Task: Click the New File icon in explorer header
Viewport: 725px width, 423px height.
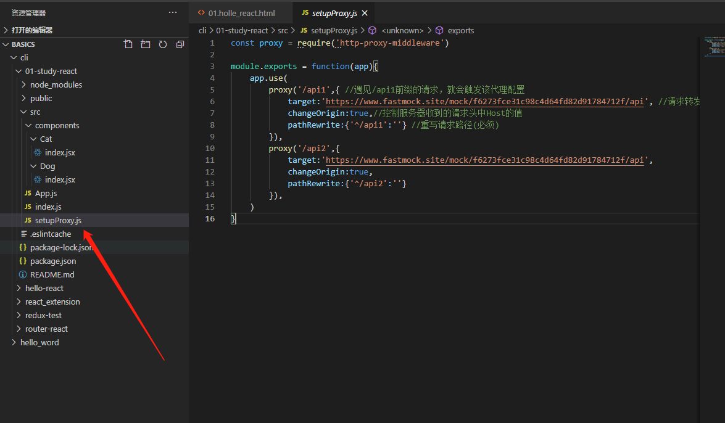Action: (128, 44)
